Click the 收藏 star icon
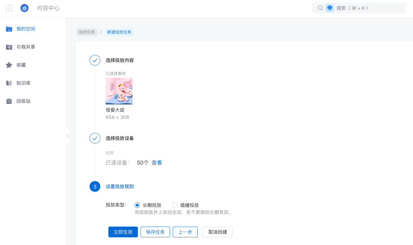This screenshot has width=413, height=245. point(9,65)
